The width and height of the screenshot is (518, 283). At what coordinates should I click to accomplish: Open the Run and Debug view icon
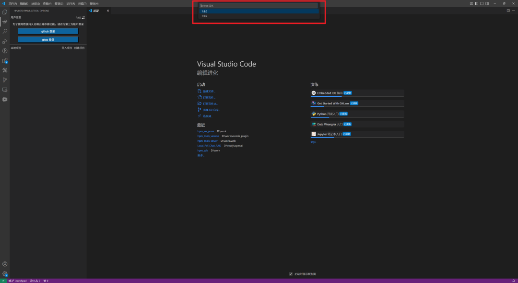click(x=5, y=41)
